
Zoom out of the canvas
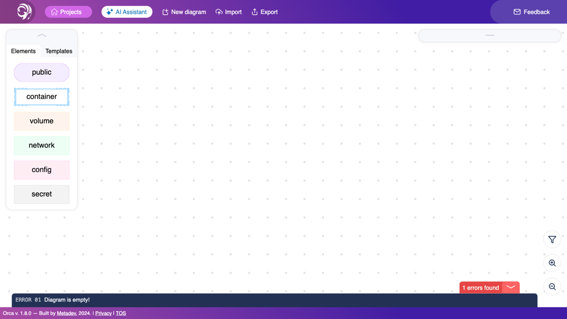pos(552,287)
